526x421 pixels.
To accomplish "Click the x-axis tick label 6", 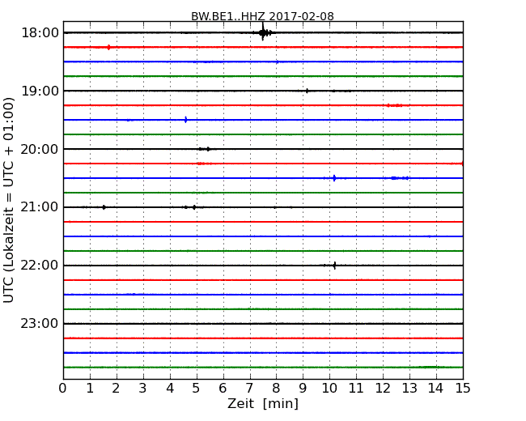I will (223, 389).
